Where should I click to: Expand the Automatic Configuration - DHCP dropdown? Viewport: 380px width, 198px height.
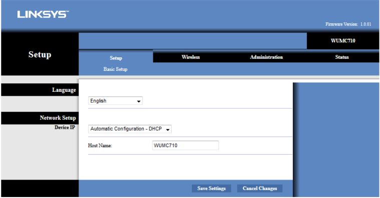pyautogui.click(x=130, y=129)
